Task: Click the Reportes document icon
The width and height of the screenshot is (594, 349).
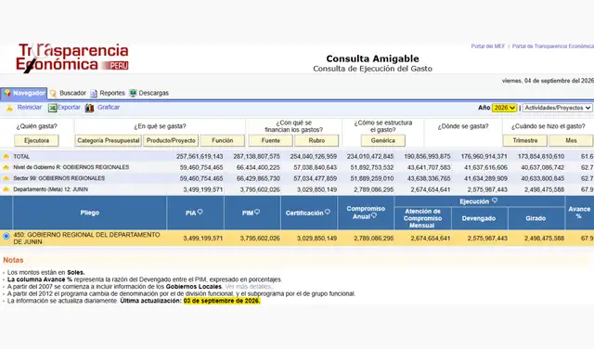Action: 94,93
